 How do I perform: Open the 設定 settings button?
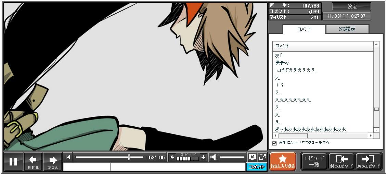(x=351, y=7)
